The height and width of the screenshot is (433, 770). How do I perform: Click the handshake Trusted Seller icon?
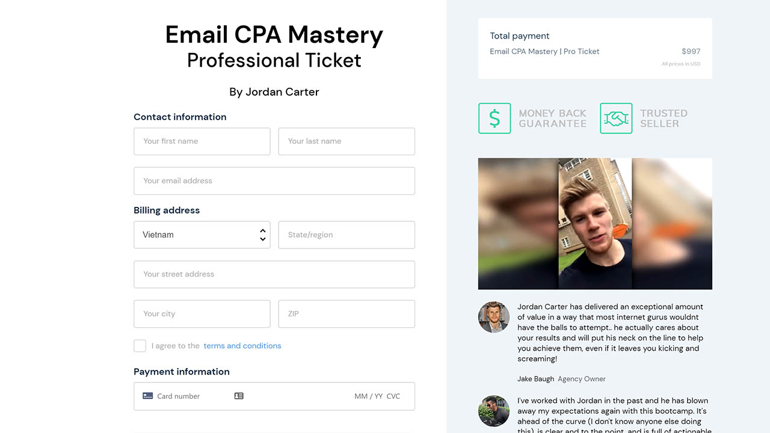(616, 118)
